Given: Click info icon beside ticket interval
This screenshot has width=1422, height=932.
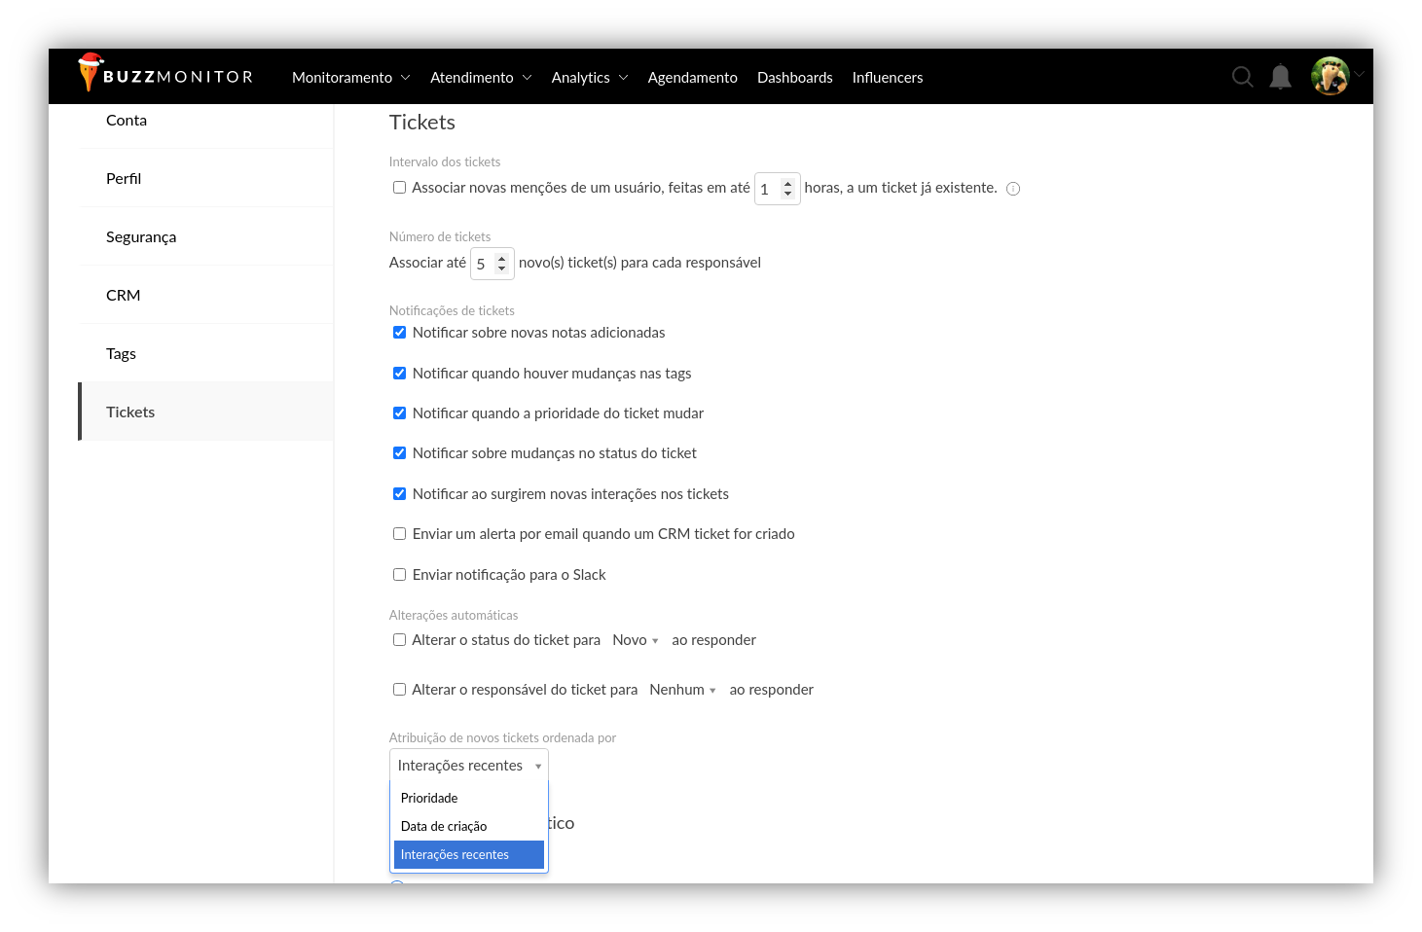Looking at the screenshot, I should 1013,189.
